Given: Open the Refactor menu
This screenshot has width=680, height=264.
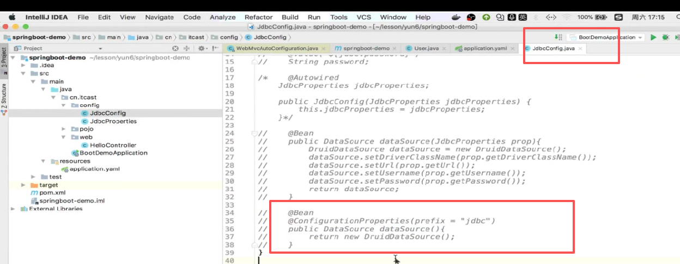Looking at the screenshot, I should tap(259, 17).
